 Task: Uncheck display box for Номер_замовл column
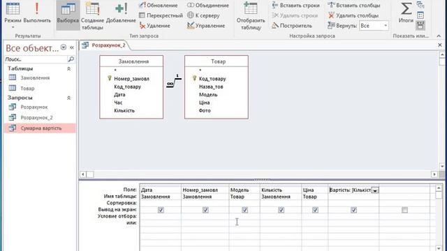(205, 210)
